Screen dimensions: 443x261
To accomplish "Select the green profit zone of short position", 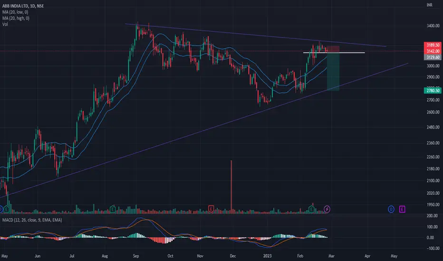I will pos(333,72).
